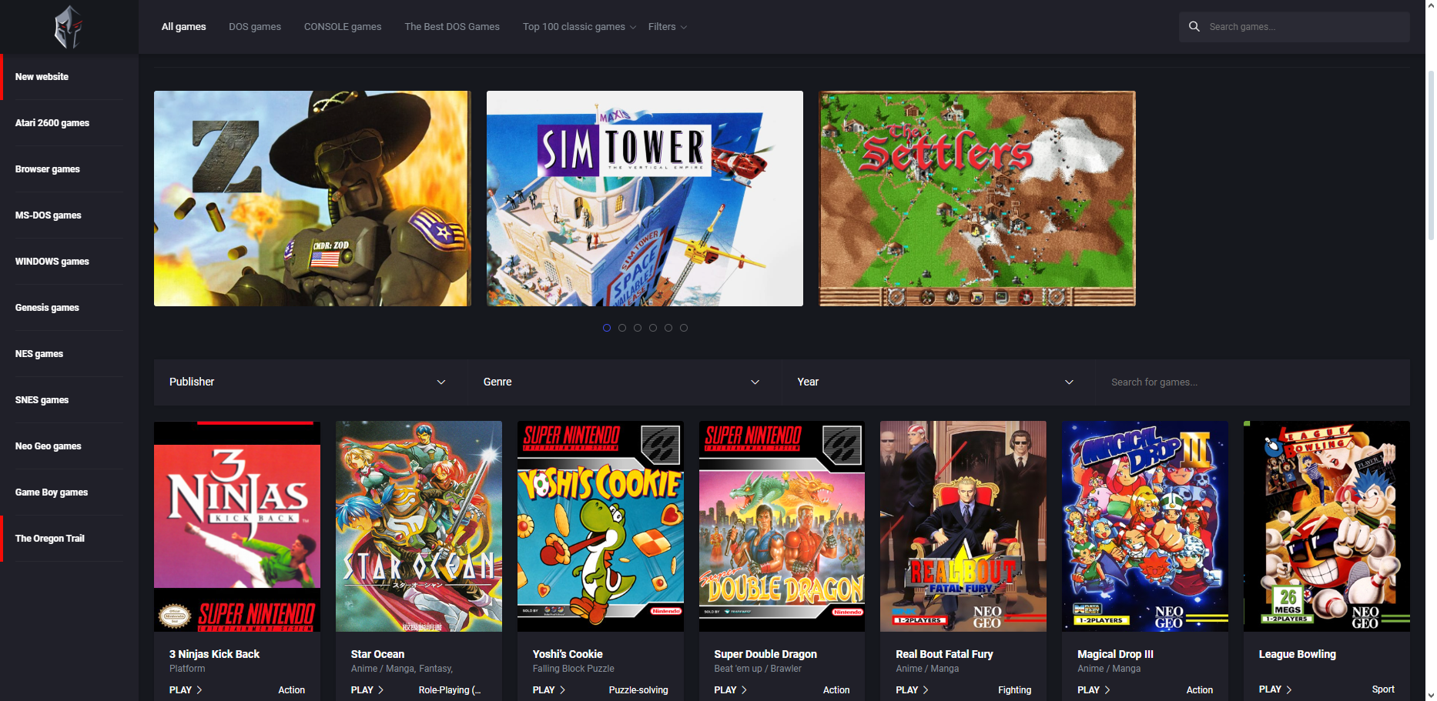Viewport: 1437px width, 701px height.
Task: Click the magnifier search icon
Action: point(1194,26)
